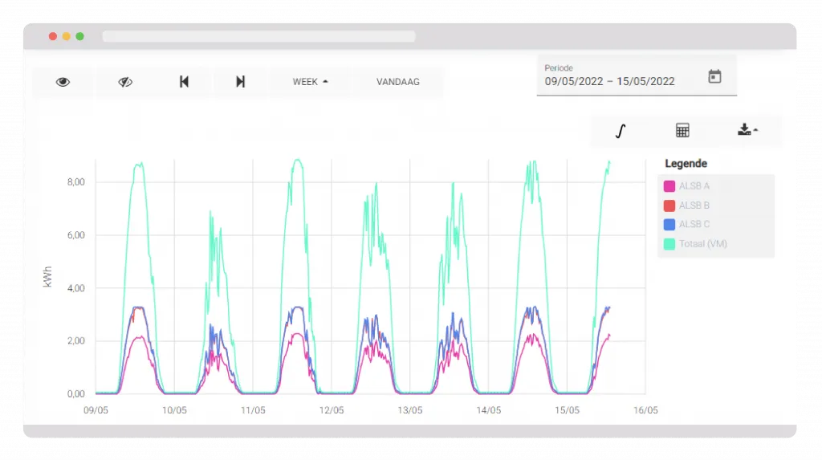Click the 16/05 x-axis date label

tap(645, 410)
